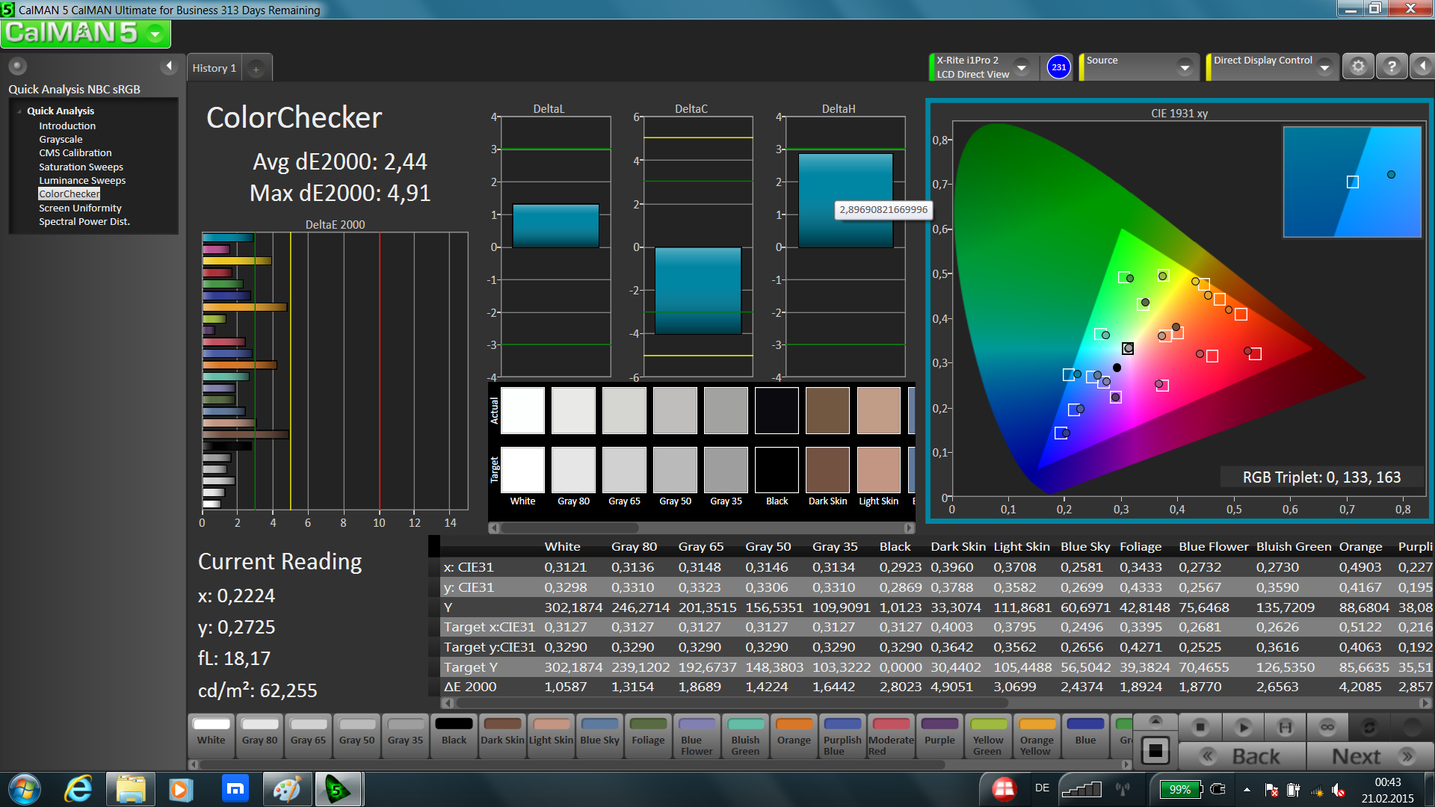This screenshot has width=1435, height=807.
Task: Toggle the right panel collapse arrow
Action: tap(1422, 67)
